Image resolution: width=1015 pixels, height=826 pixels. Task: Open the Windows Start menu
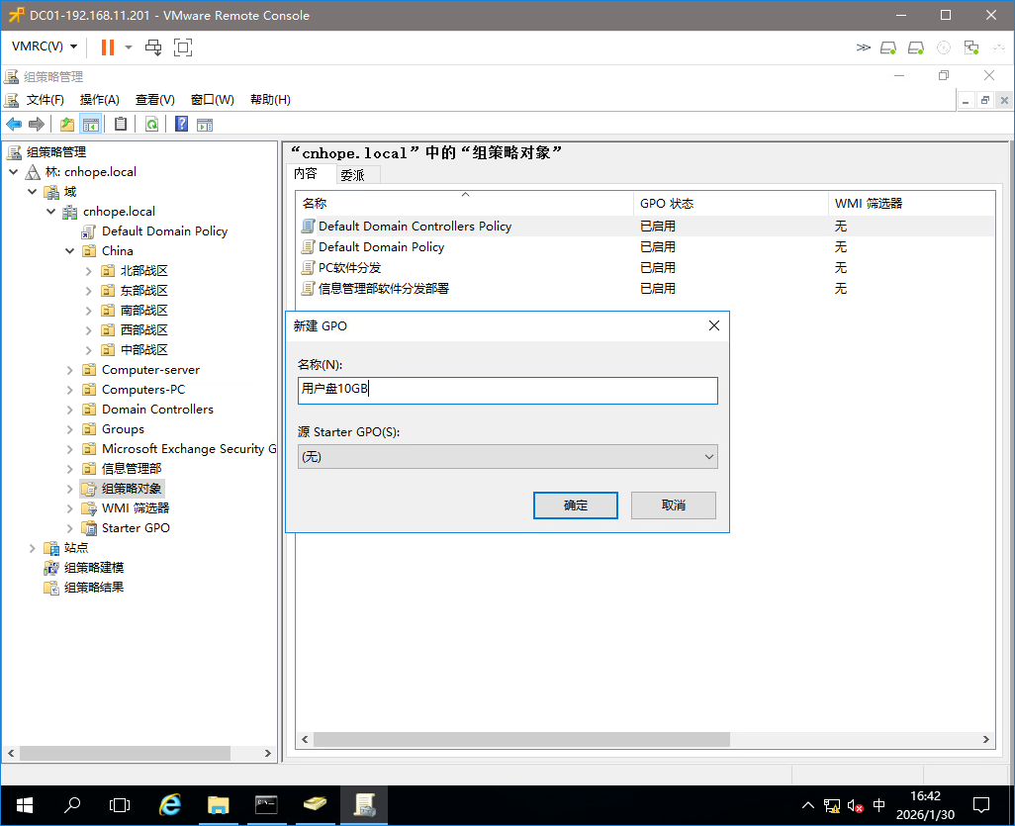[25, 805]
